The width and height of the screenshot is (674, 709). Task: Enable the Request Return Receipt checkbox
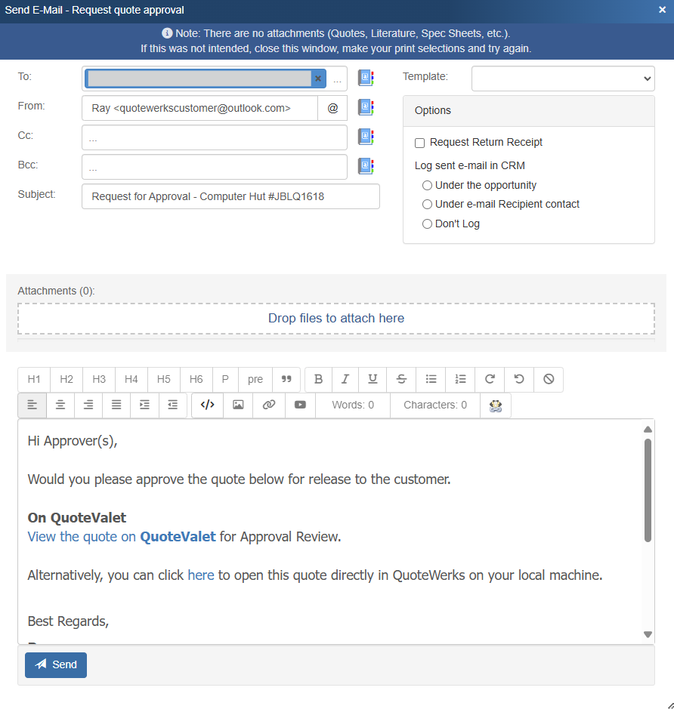420,143
